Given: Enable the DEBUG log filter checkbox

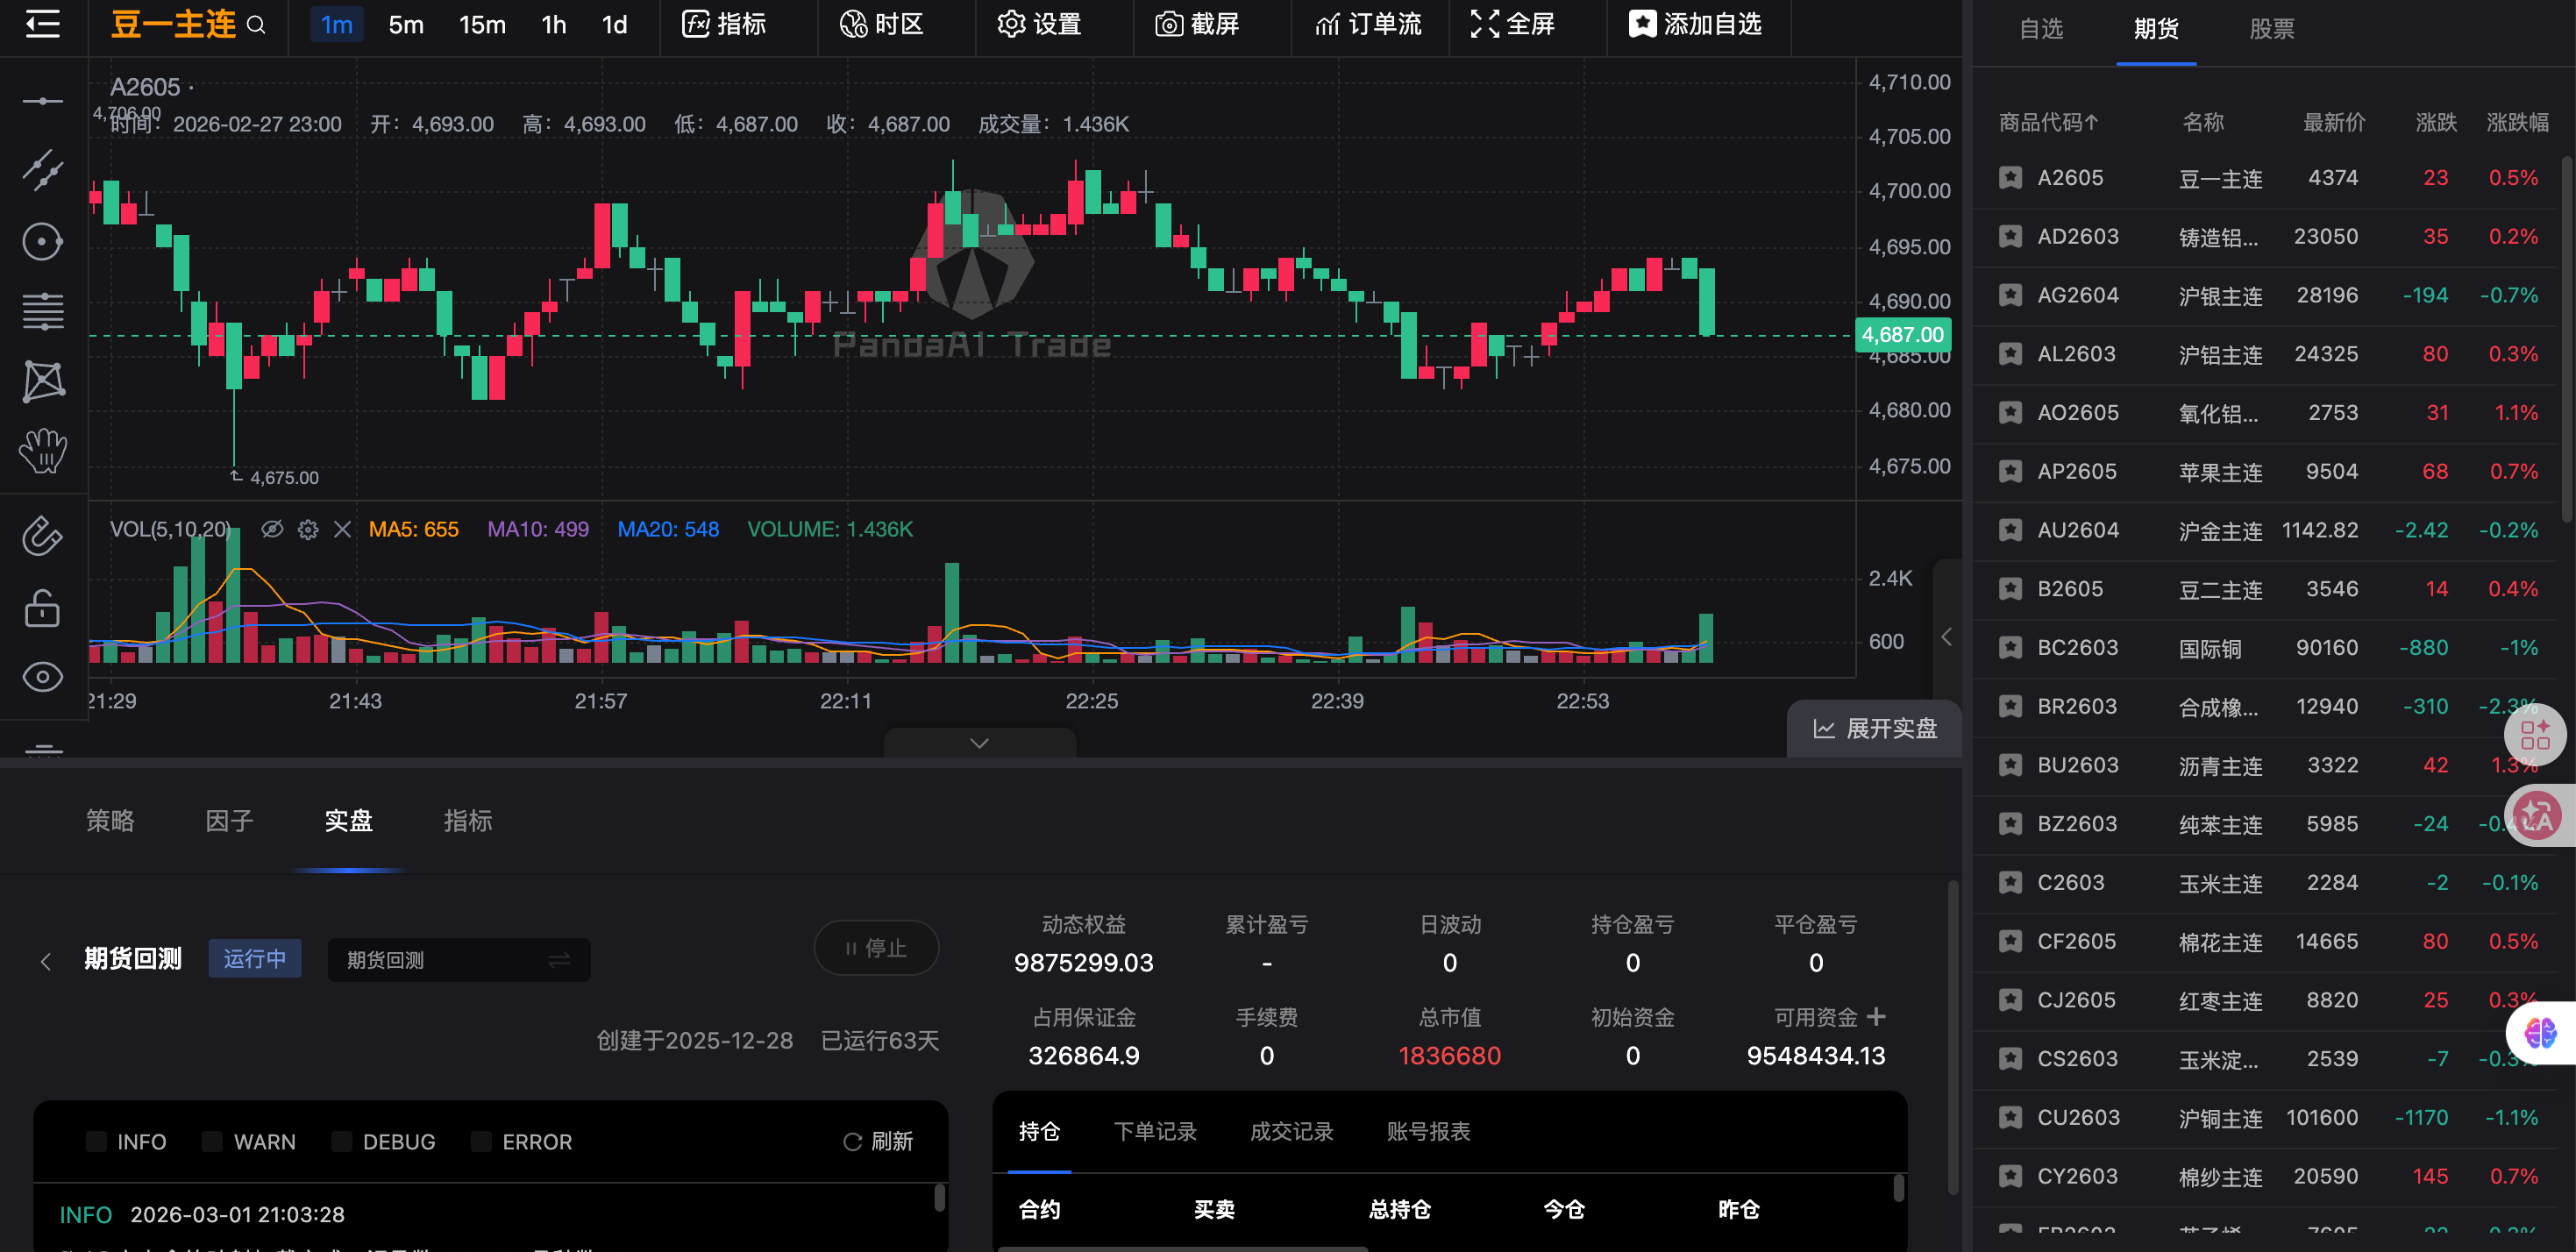Looking at the screenshot, I should coord(342,1142).
